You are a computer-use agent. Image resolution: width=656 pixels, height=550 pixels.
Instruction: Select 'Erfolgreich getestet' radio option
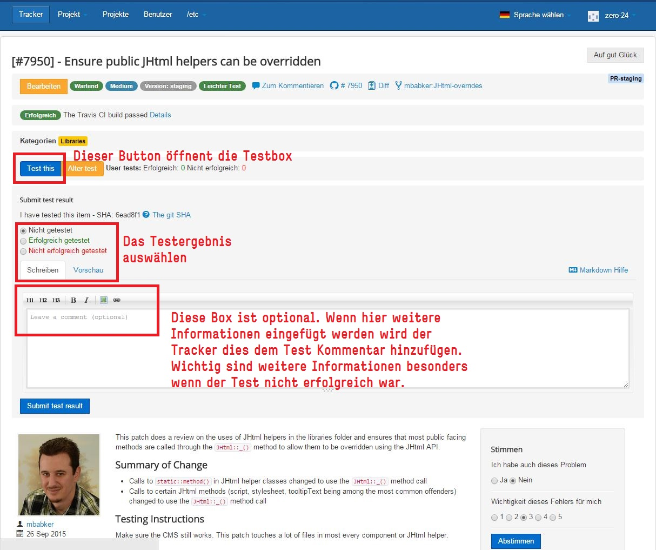pos(23,241)
